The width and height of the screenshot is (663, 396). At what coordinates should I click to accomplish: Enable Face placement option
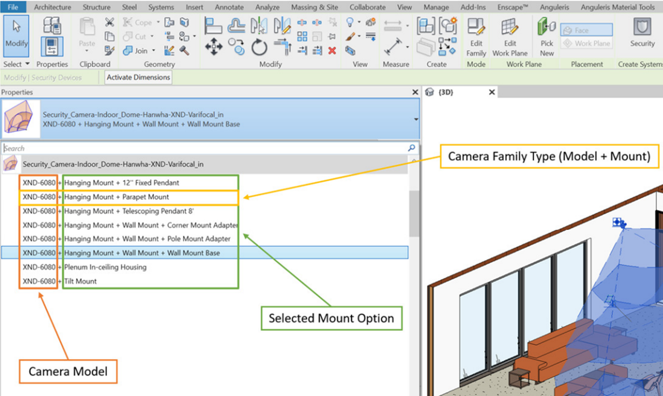(586, 30)
